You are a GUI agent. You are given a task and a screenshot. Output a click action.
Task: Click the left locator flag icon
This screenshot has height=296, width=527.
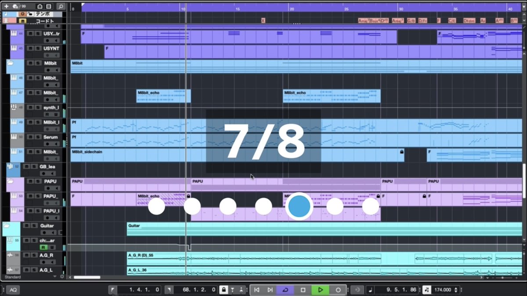pyautogui.click(x=113, y=290)
